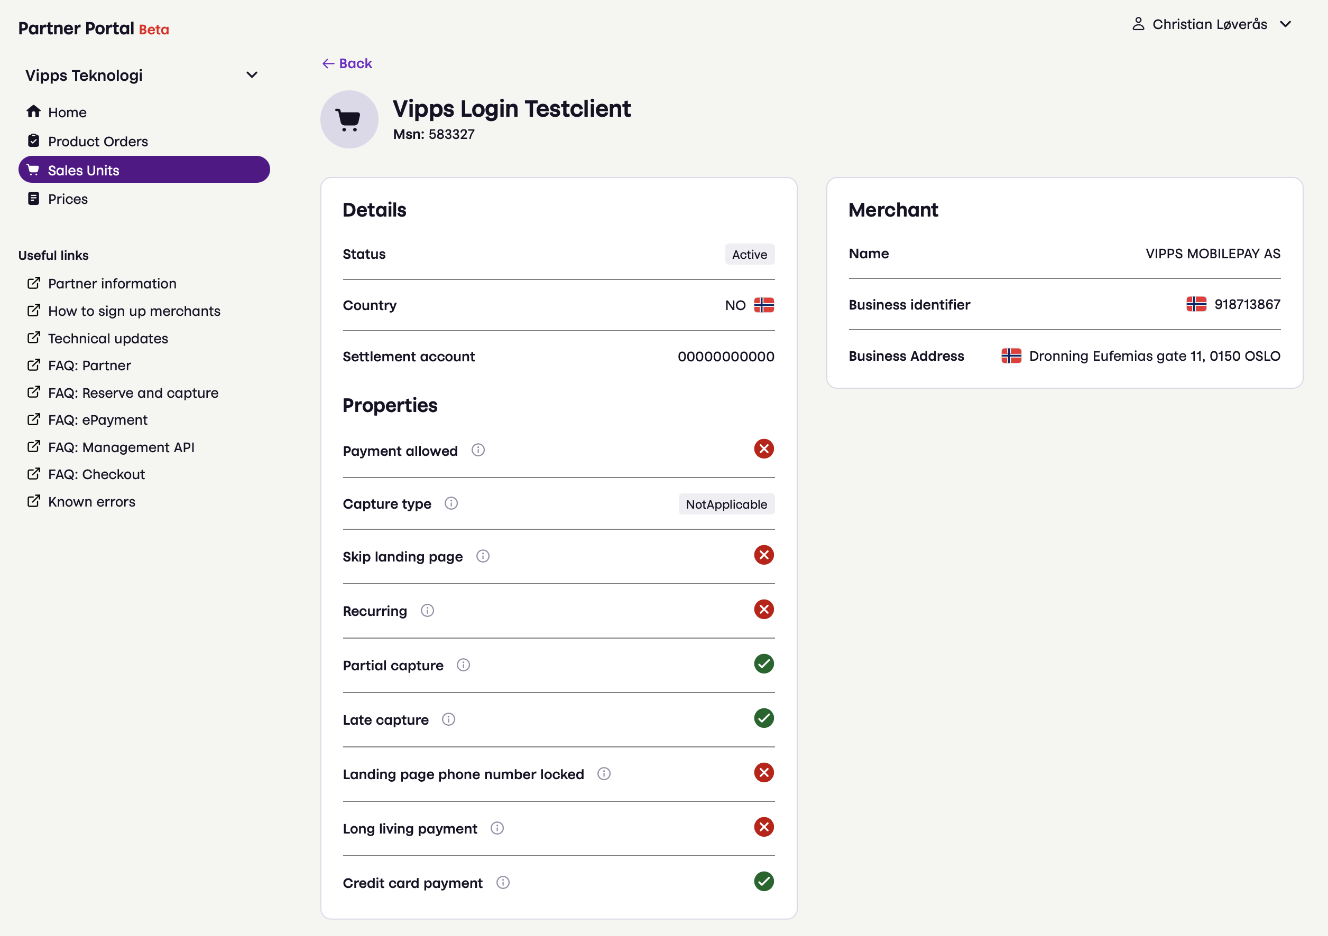Click the Known errors menu item
Image resolution: width=1328 pixels, height=936 pixels.
[92, 500]
